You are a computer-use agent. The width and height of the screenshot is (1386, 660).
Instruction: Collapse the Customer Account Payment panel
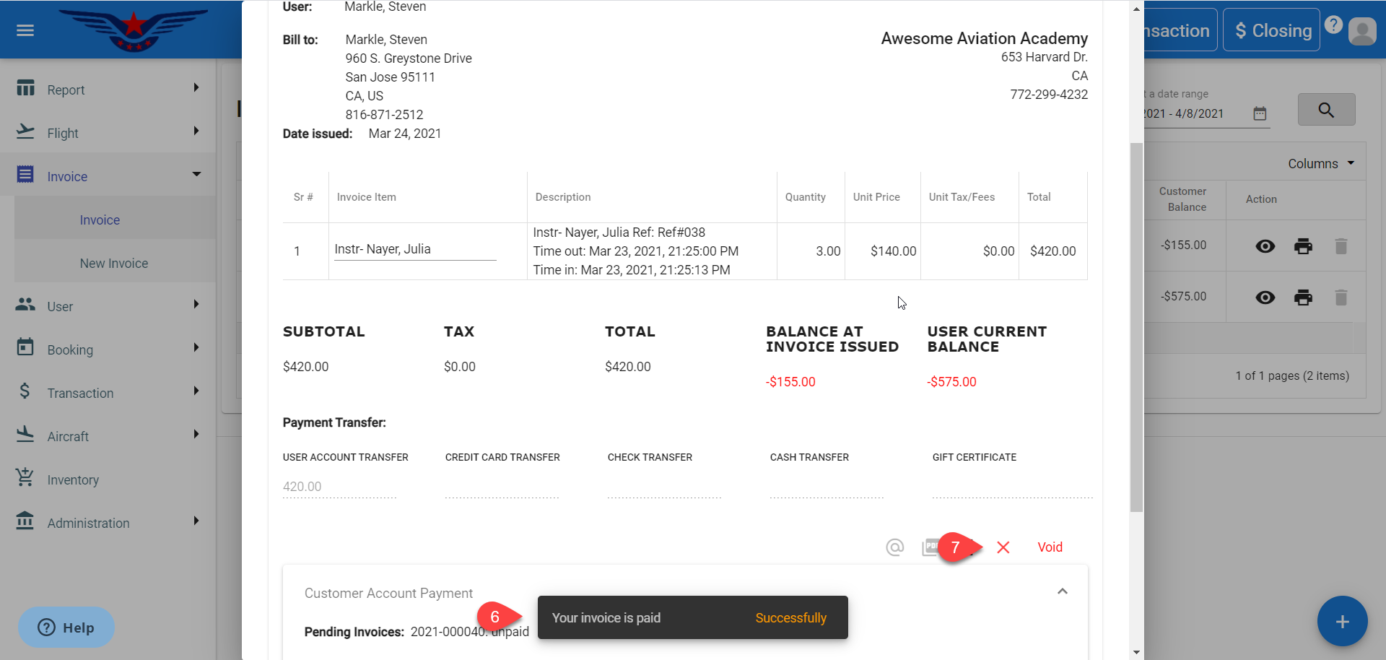coord(1062,591)
